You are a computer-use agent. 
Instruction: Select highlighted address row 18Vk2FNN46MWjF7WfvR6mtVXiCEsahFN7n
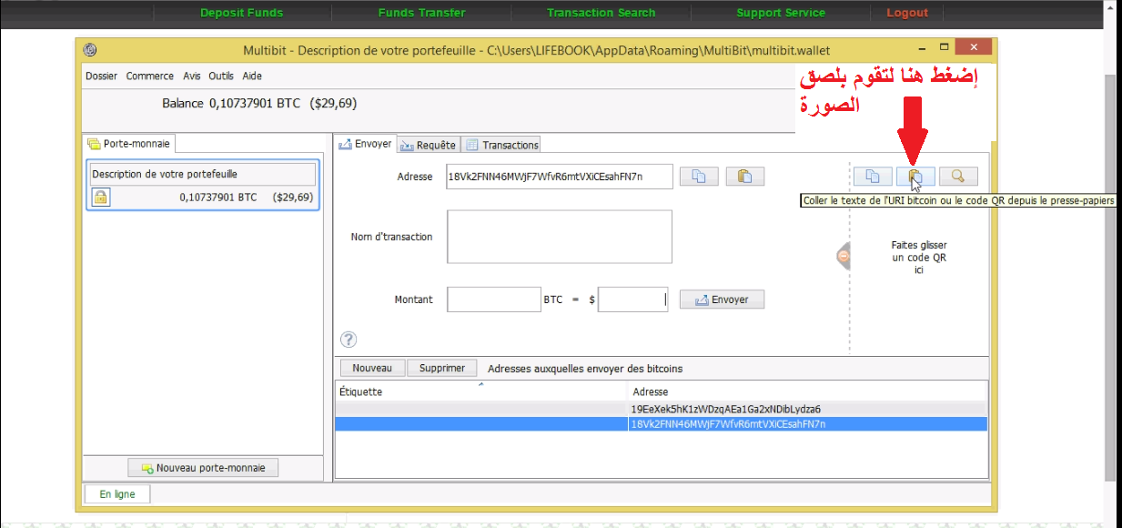662,423
